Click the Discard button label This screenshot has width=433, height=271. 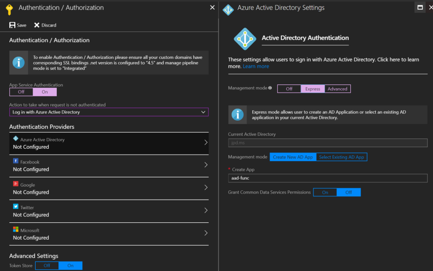click(x=49, y=25)
